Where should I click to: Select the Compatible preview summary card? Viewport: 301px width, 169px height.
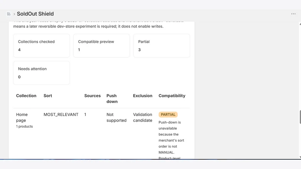(x=102, y=46)
